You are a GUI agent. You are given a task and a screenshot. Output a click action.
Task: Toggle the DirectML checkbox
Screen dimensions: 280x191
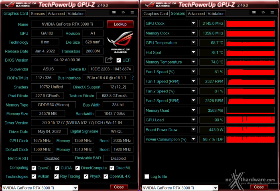[112, 168]
